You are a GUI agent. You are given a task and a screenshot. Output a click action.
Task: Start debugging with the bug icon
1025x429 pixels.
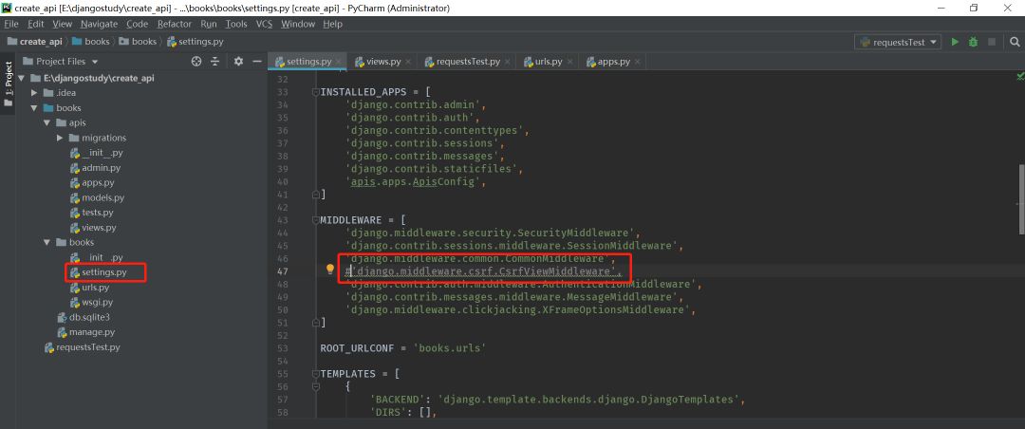click(974, 42)
